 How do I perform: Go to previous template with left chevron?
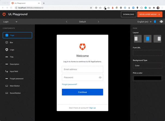pos(67,22)
